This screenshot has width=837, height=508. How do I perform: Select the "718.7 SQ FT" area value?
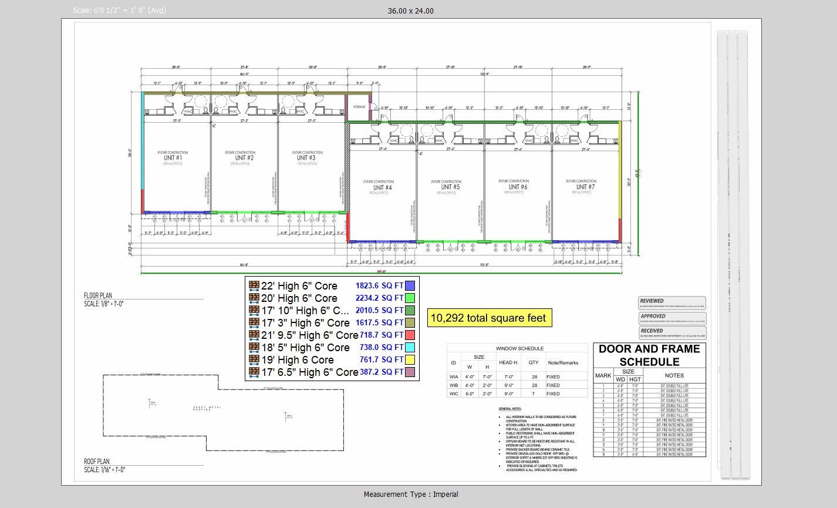tap(382, 335)
